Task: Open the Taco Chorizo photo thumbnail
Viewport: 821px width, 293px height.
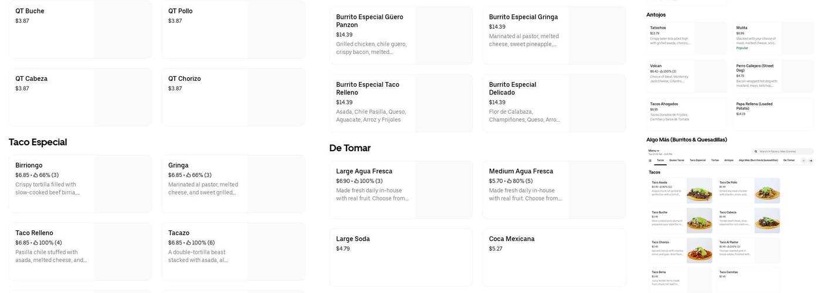Action: point(699,250)
